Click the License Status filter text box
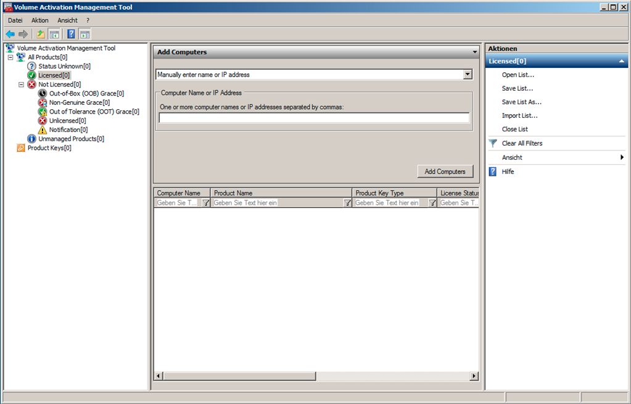Viewport: 631px width, 404px height. (458, 203)
